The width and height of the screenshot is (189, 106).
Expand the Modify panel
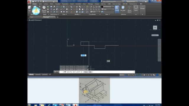pos(77,14)
